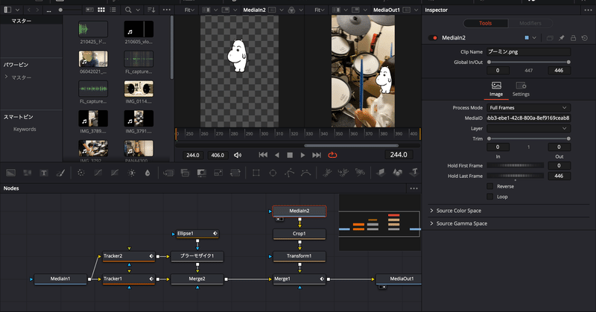Open the search filter dropdown arrow
Image resolution: width=596 pixels, height=312 pixels.
[x=138, y=10]
